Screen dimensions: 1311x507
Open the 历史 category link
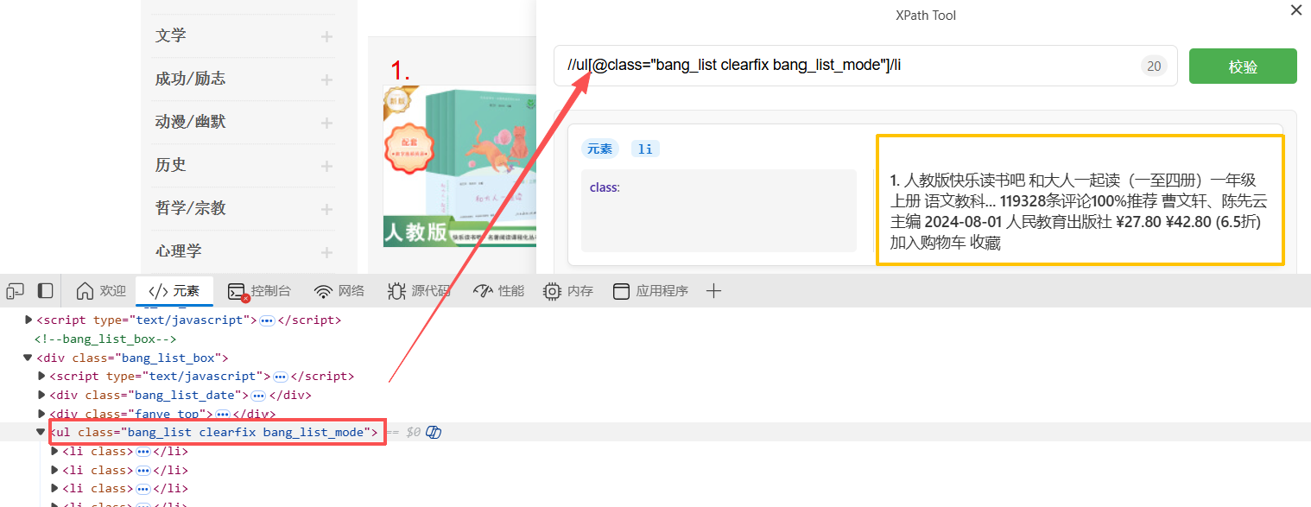coord(171,165)
